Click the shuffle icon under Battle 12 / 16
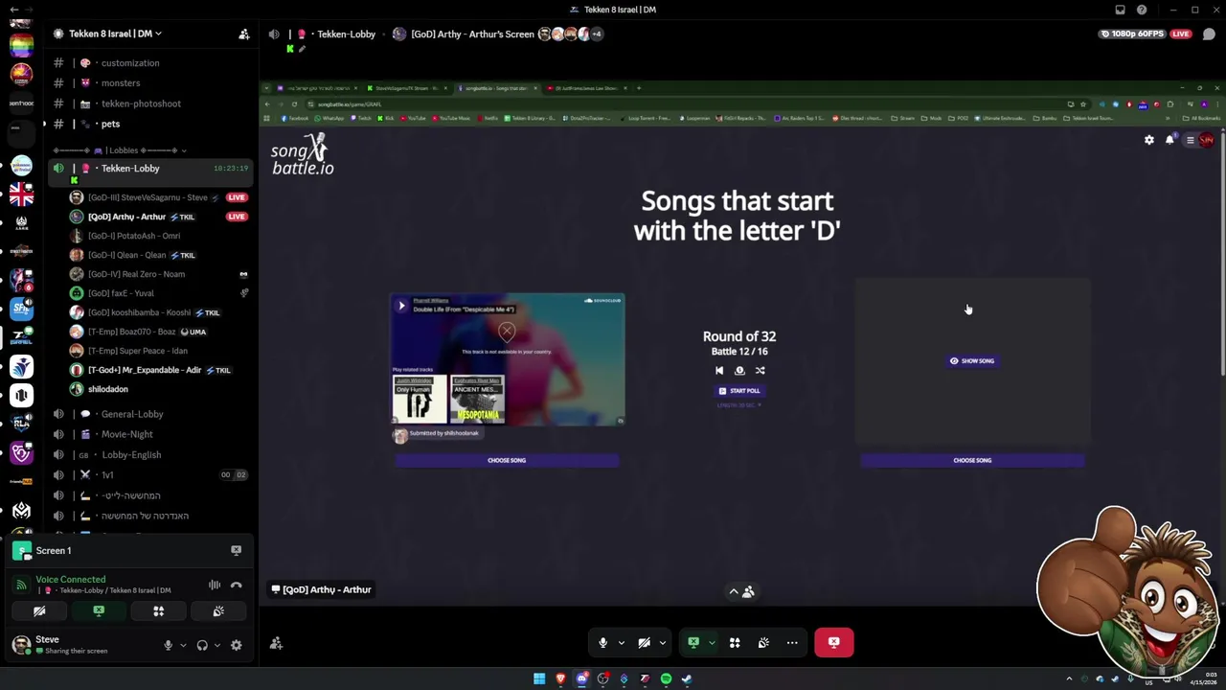Screen dimensions: 1226x690 760,371
